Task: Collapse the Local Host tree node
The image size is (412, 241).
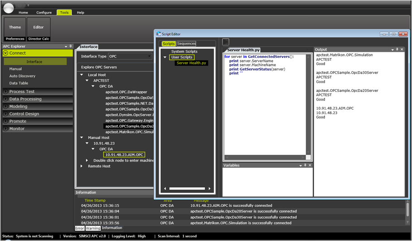Action: coord(82,75)
